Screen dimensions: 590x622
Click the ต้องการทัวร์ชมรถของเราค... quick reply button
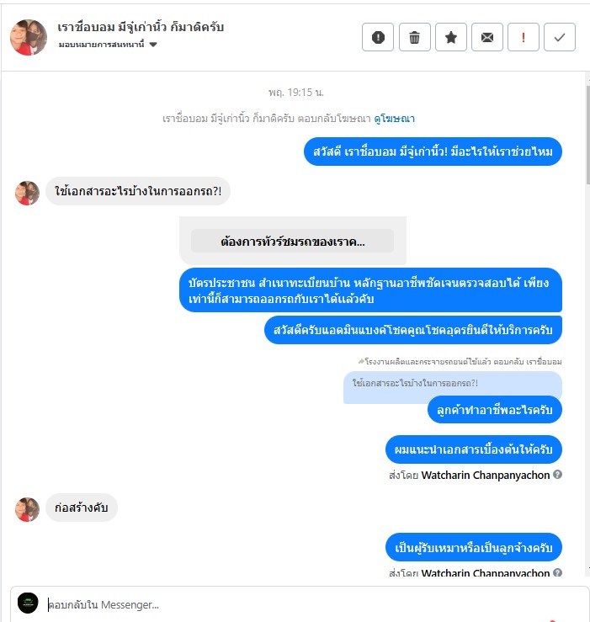pos(292,241)
